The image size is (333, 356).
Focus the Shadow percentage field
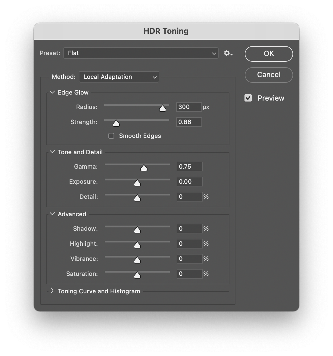click(190, 229)
